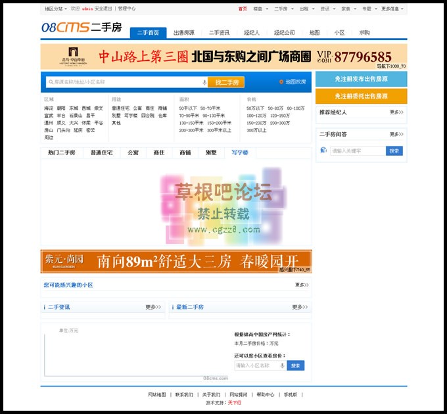Expand the 更多信息 dropdown
Screen dimensions: 447x414
[392, 9]
